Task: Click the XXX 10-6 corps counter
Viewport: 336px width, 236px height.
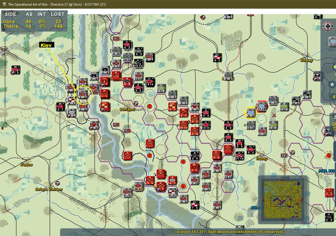Action: coord(295,101)
